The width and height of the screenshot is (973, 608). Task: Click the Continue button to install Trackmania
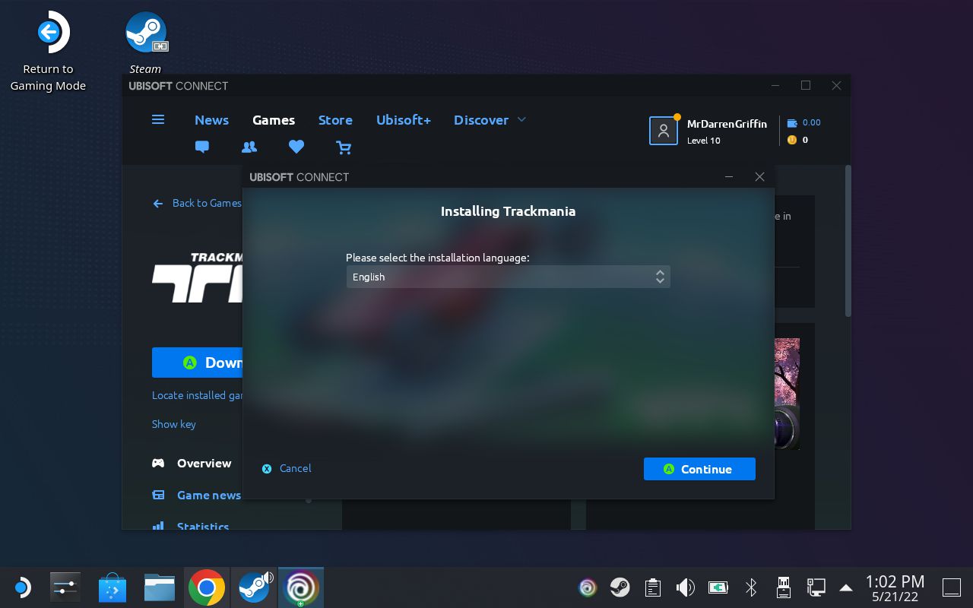click(x=699, y=469)
